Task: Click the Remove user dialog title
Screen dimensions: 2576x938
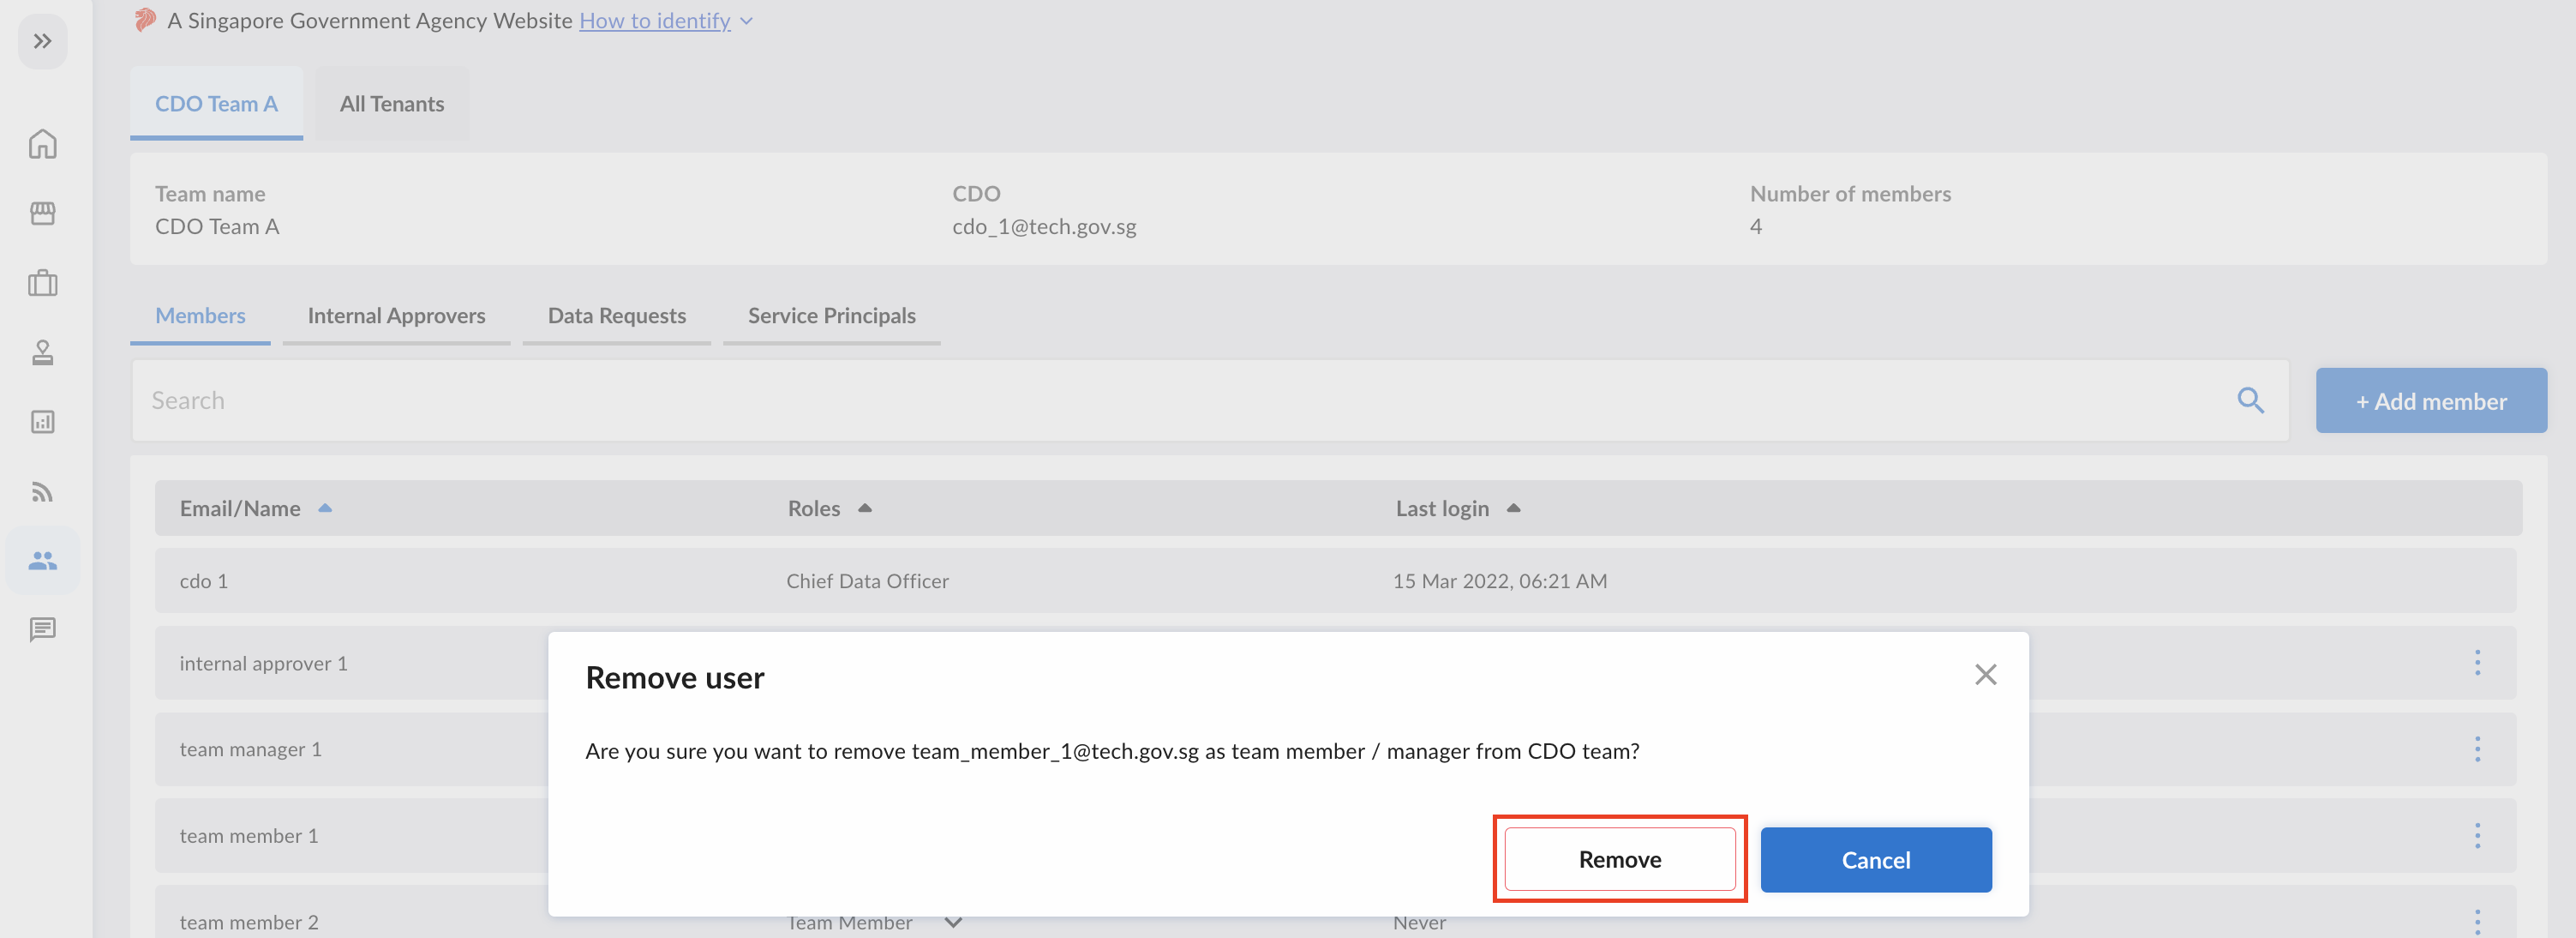Action: tap(675, 678)
